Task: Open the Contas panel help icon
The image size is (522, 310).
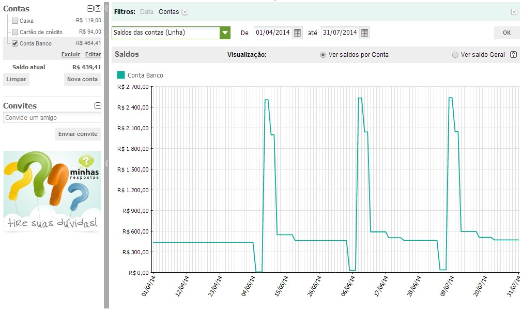Action: point(98,9)
